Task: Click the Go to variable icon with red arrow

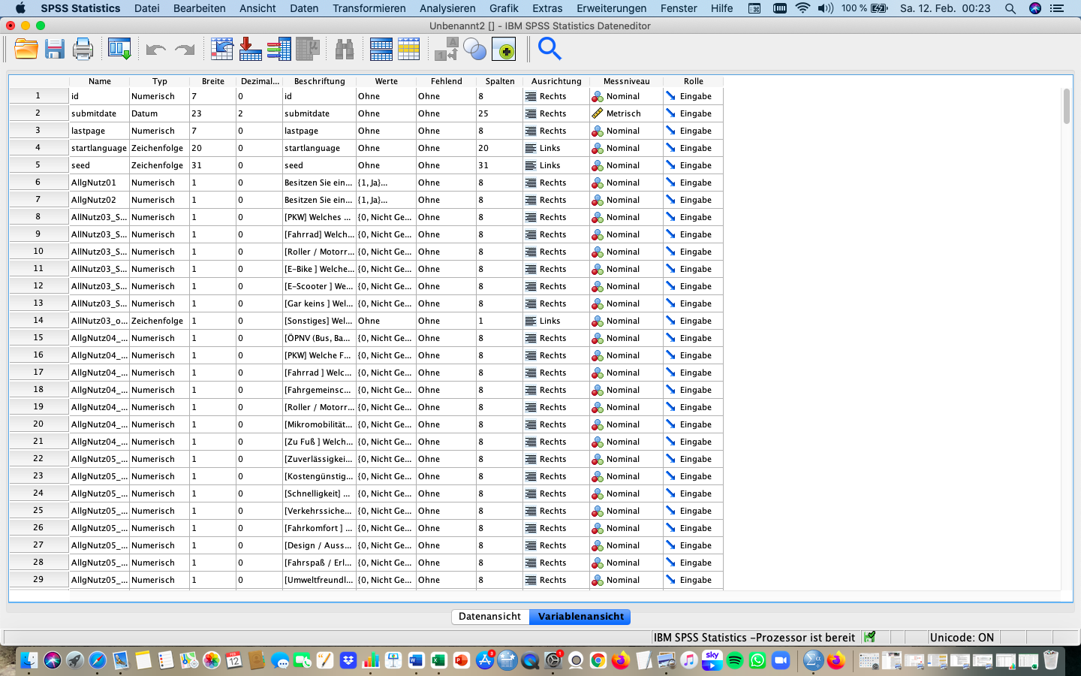Action: point(250,50)
